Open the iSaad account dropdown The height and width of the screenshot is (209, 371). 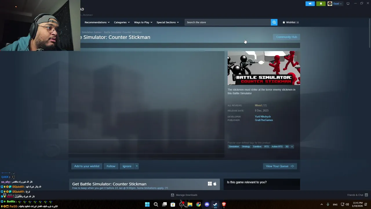point(337,3)
